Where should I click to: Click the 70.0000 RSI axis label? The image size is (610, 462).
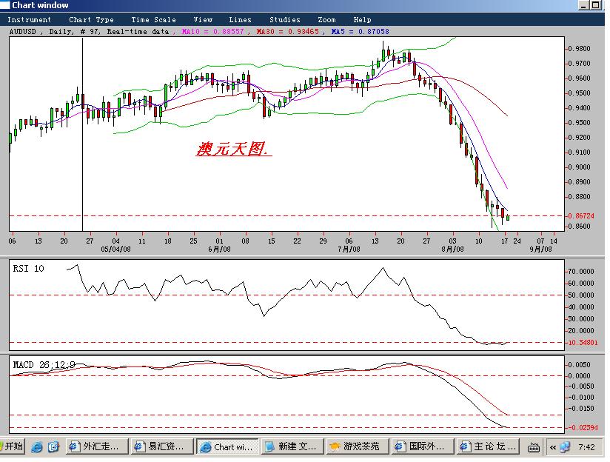point(581,271)
